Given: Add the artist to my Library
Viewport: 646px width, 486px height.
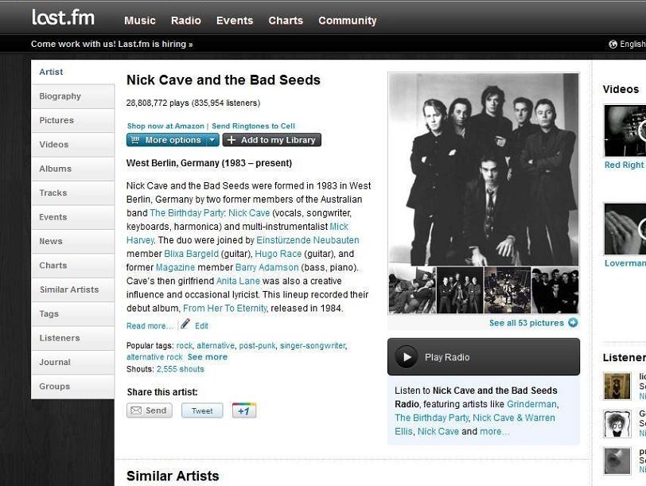Looking at the screenshot, I should pos(272,140).
